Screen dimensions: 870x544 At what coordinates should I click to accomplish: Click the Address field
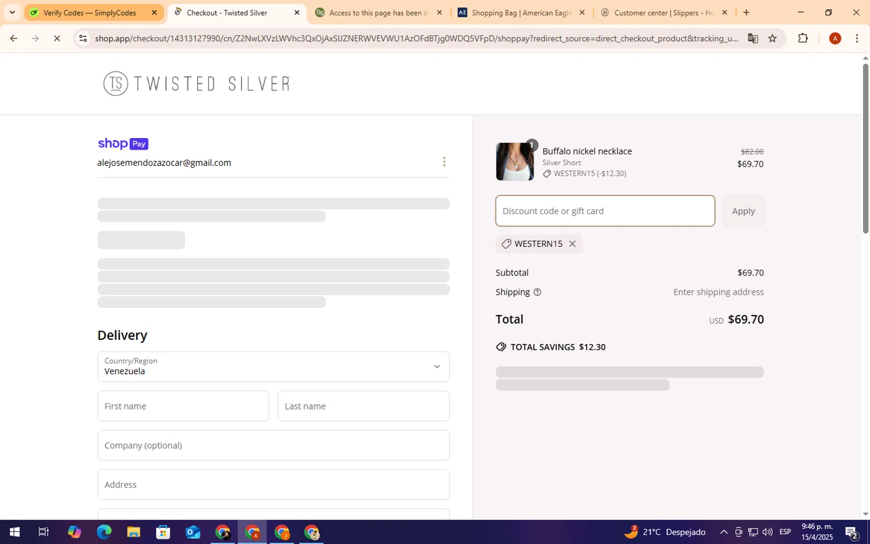(x=273, y=485)
